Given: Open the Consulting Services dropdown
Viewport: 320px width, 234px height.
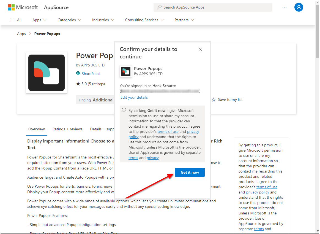Looking at the screenshot, I should [144, 20].
